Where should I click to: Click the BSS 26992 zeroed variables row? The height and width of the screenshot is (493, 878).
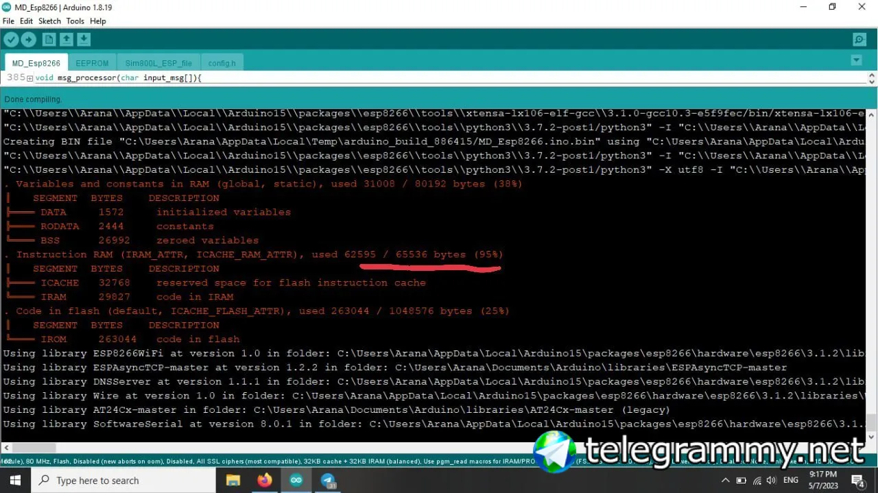coord(132,240)
